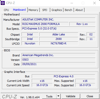Click the model value ROG MAXIMUS Z690 FORMULA

pos(45,24)
